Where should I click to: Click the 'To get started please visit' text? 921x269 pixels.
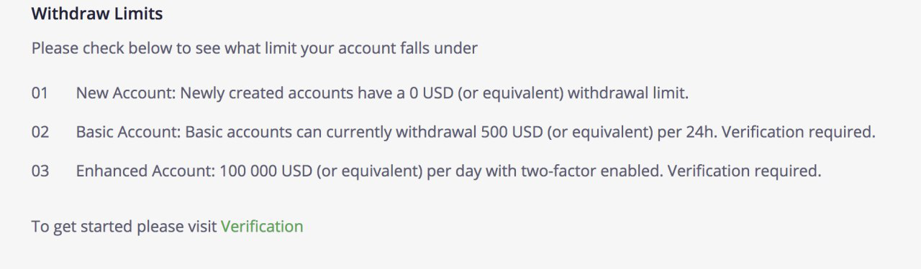pyautogui.click(x=124, y=227)
